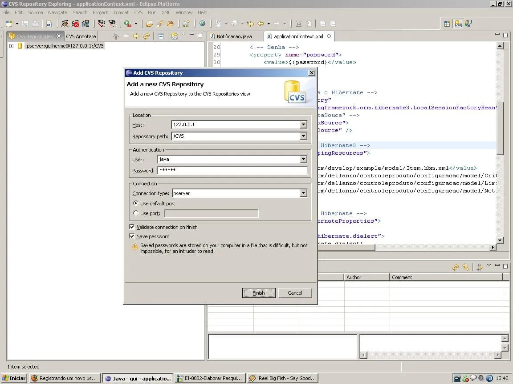This screenshot has width=513, height=384.
Task: Open the Host dropdown list
Action: coord(303,125)
